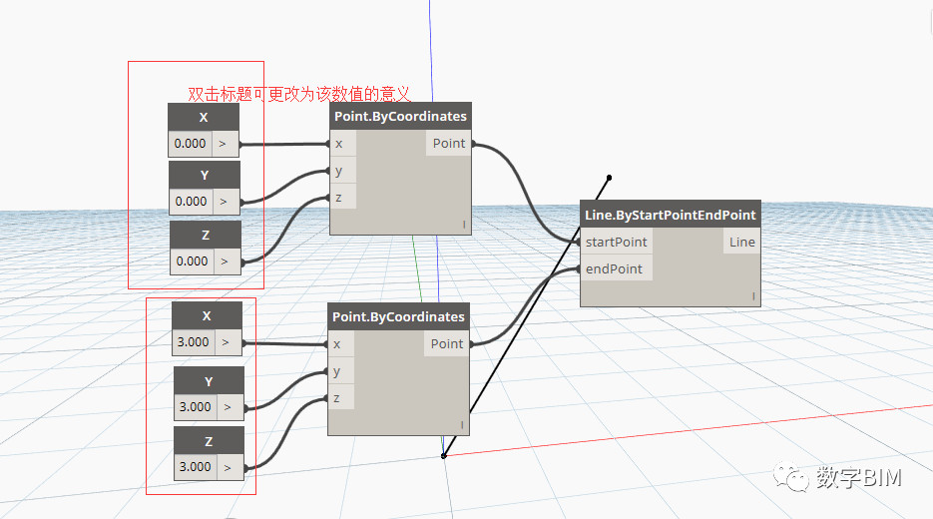933x519 pixels.
Task: Click the > output port beside X value 3.000
Action: click(229, 342)
